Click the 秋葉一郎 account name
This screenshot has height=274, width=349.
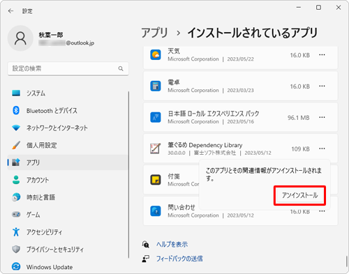51,35
